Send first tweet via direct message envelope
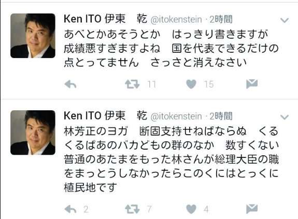This screenshot has height=219, width=298. (x=252, y=84)
